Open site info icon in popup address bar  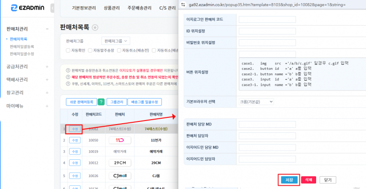pyautogui.click(x=183, y=5)
